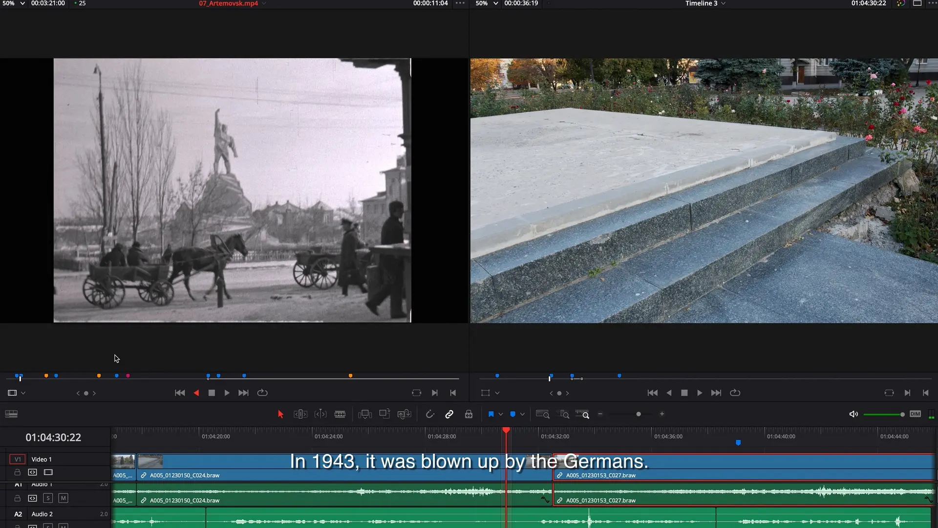This screenshot has width=938, height=528.
Task: Open the 07_Artemovsk.mp4 clip name dropdown
Action: coord(264,3)
